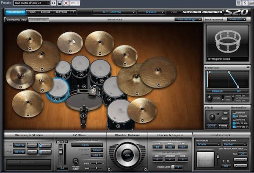Adjust the envelope Offset knob

coord(210,98)
